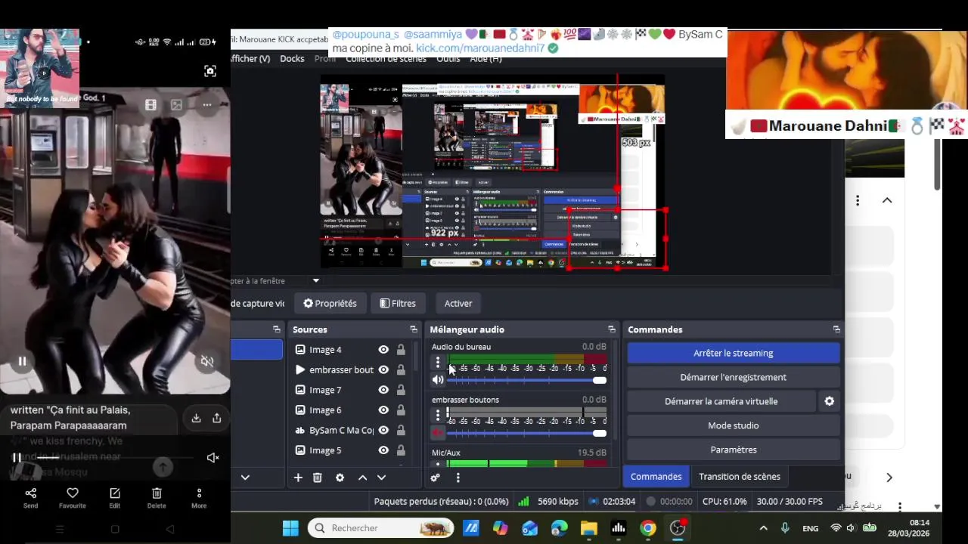Viewport: 968px width, 544px height.
Task: Collapse the browser side panel with up chevron
Action: click(887, 200)
